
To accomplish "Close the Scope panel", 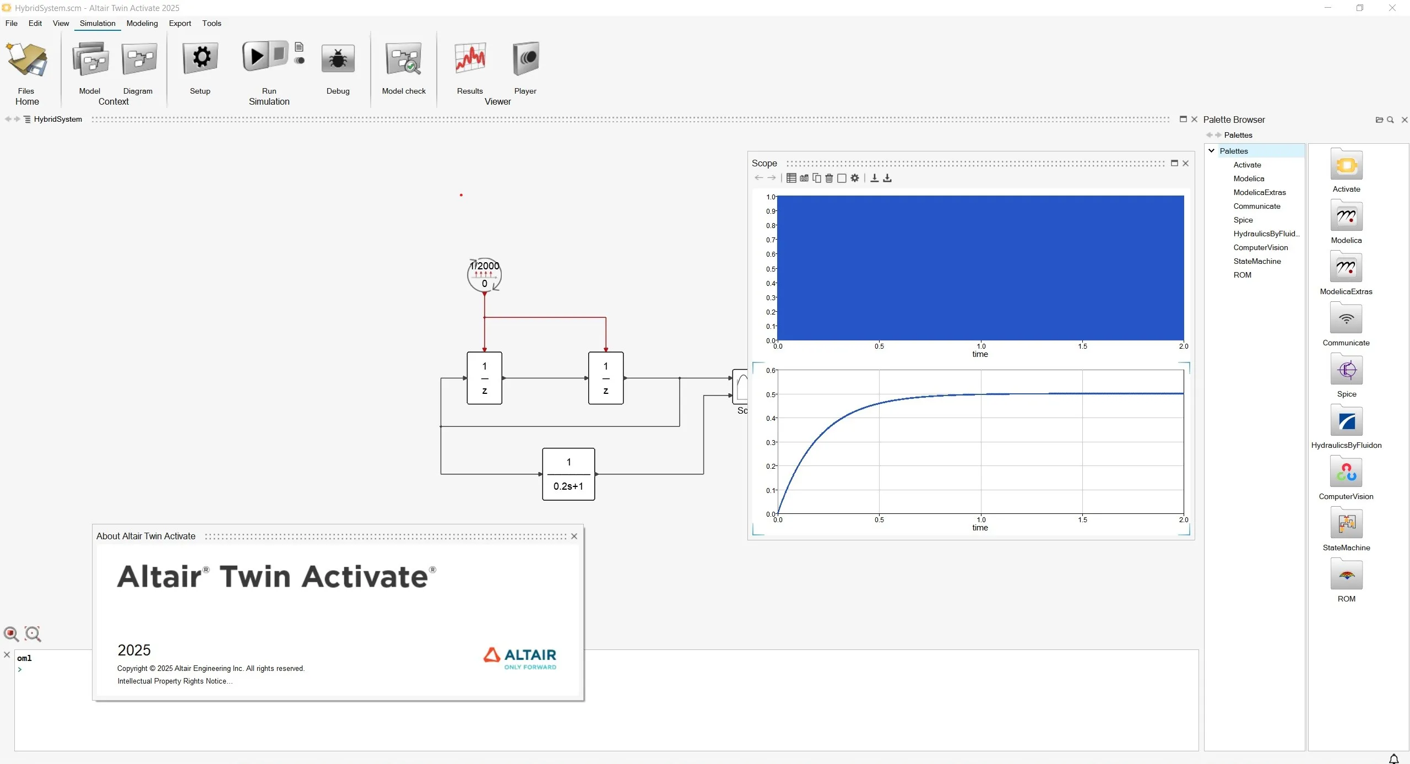I will (x=1186, y=163).
